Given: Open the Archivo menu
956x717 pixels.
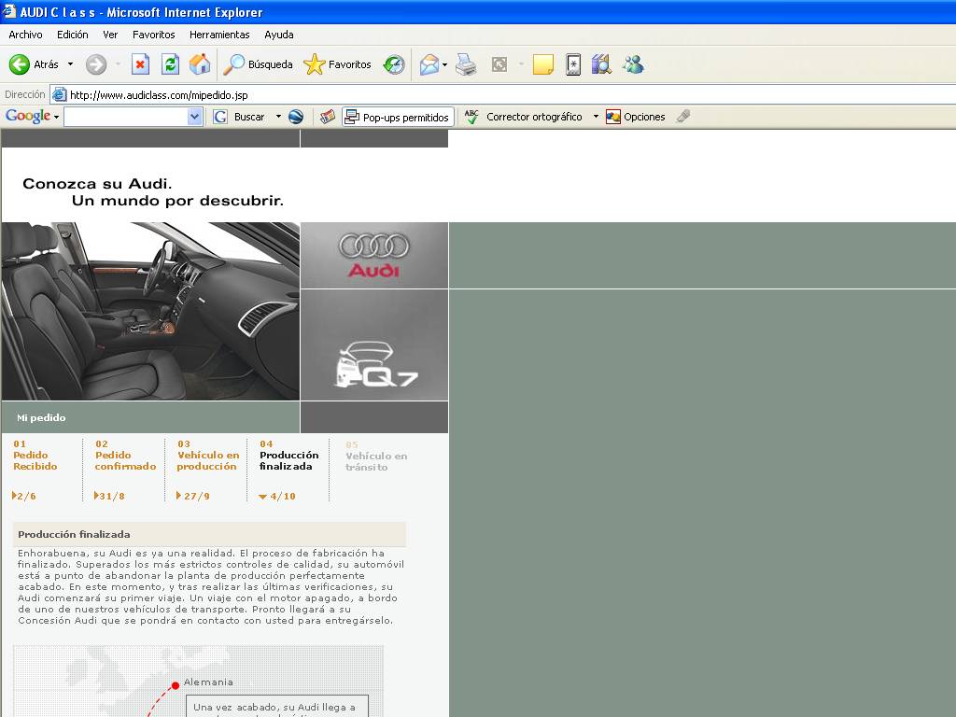Looking at the screenshot, I should (x=25, y=35).
